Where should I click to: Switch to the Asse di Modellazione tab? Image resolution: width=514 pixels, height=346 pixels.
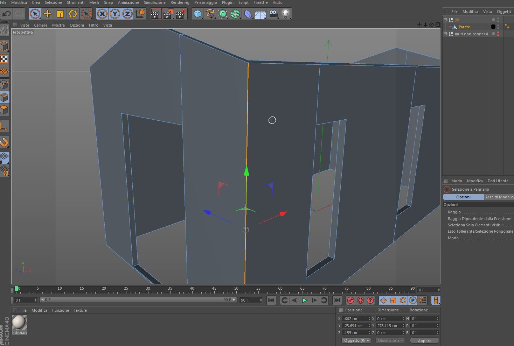tap(499, 197)
